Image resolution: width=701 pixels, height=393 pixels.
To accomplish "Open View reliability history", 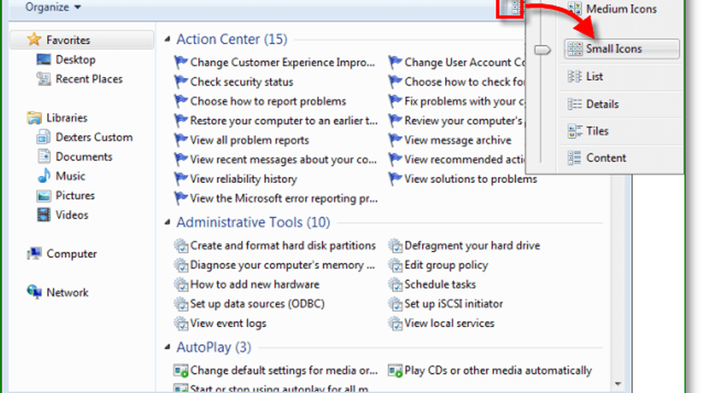I will (243, 179).
